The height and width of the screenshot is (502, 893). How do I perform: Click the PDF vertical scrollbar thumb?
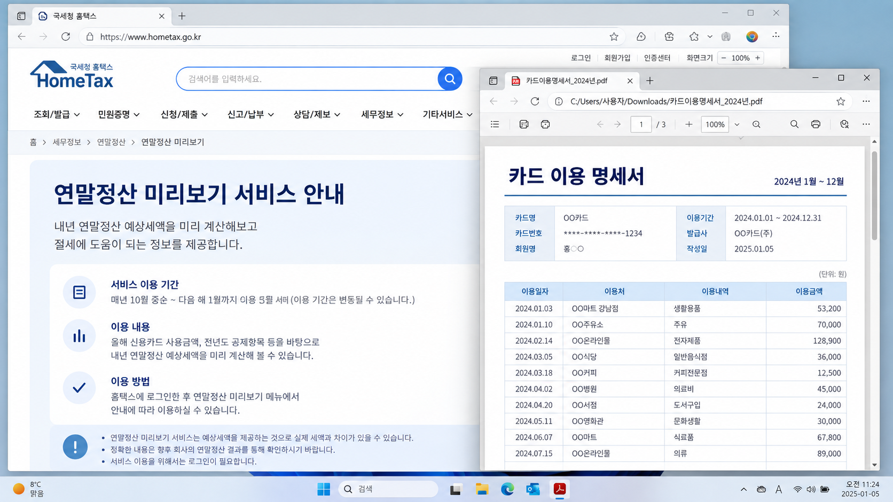point(874,195)
